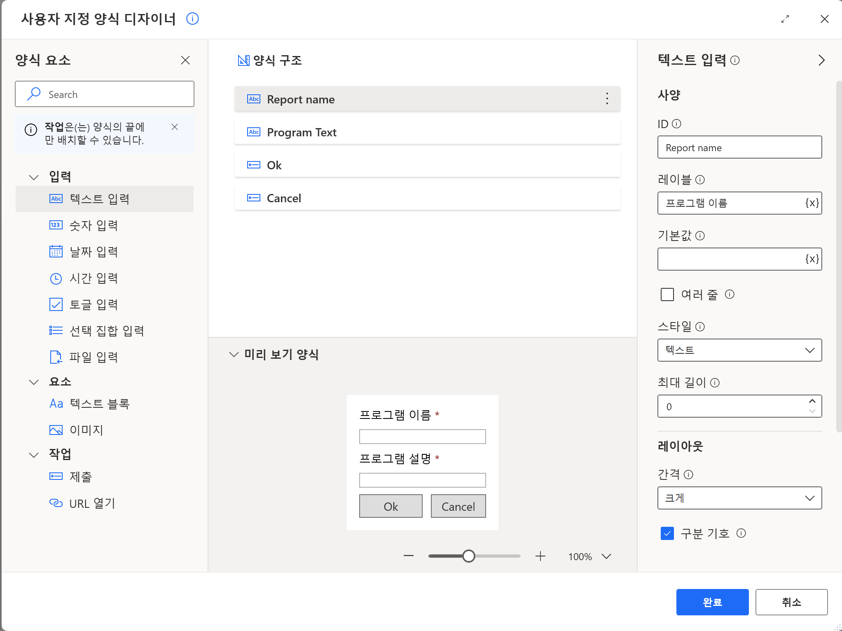
Task: Click the preview zoom slider handle
Action: [x=468, y=556]
